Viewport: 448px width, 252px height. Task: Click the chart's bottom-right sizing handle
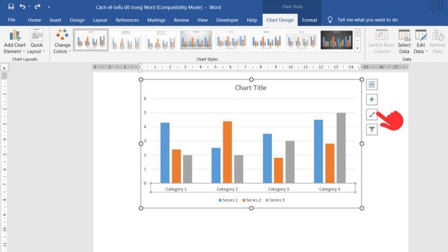(x=362, y=208)
